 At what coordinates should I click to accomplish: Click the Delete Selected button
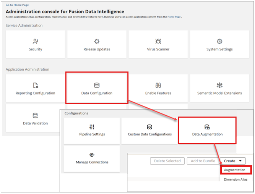coord(167,161)
